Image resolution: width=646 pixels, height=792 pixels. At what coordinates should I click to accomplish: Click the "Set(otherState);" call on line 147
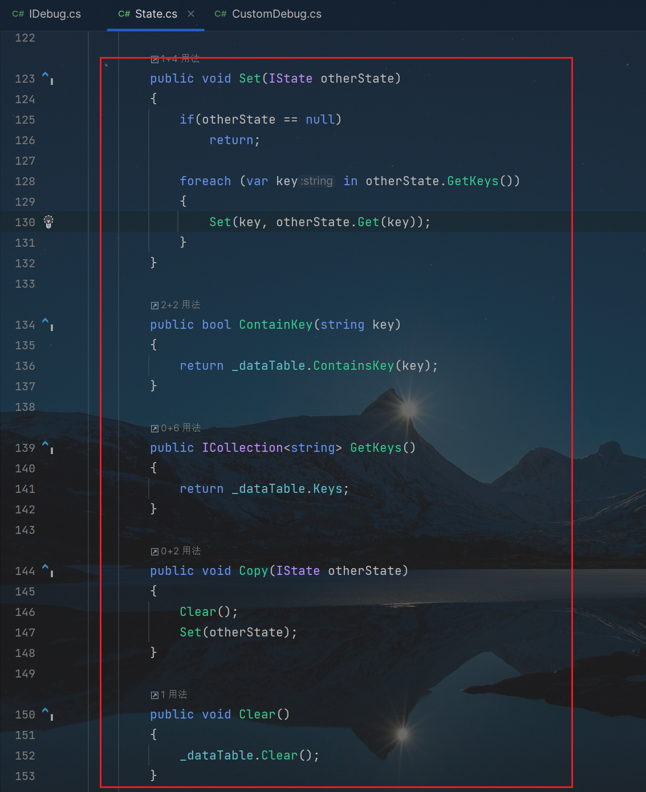pyautogui.click(x=238, y=632)
